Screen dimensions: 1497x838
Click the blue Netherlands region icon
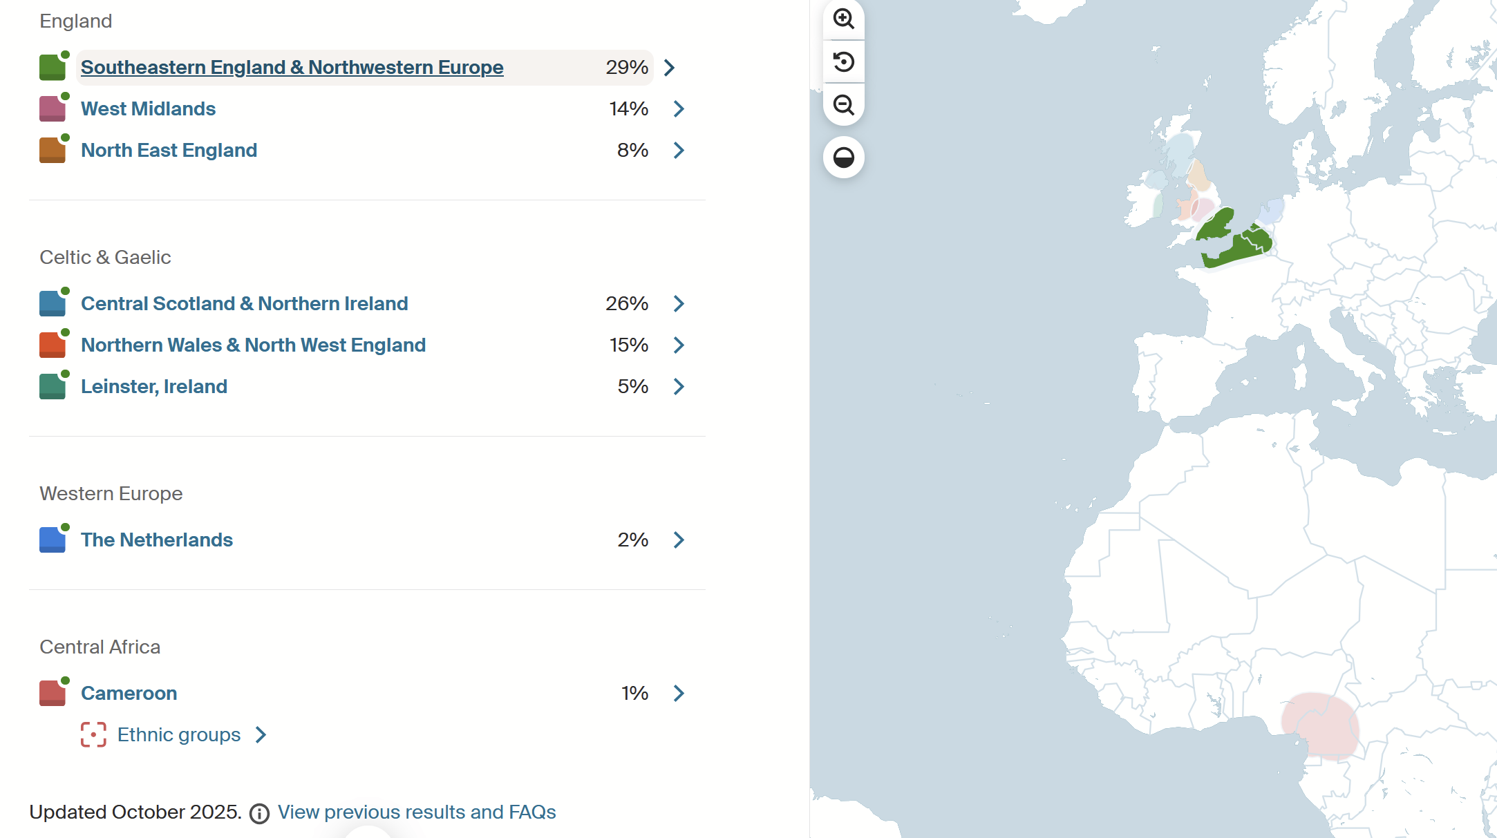[53, 540]
